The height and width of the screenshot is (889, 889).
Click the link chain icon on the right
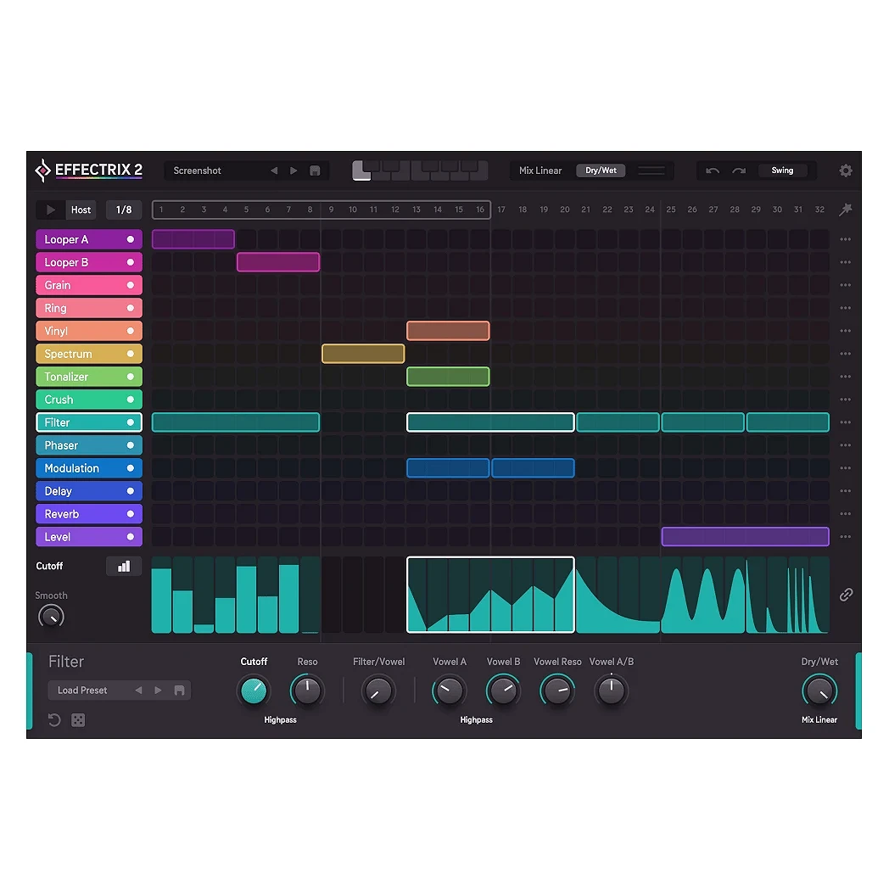point(846,595)
